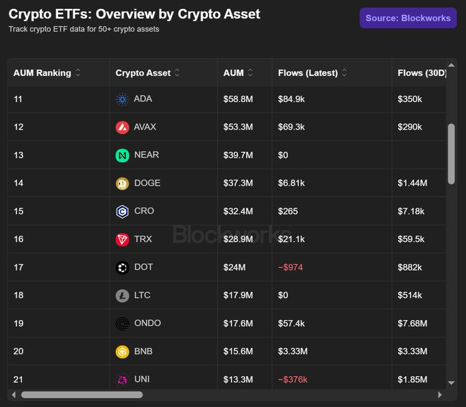Image resolution: width=466 pixels, height=407 pixels.
Task: Select the LTC asset name
Action: [143, 295]
